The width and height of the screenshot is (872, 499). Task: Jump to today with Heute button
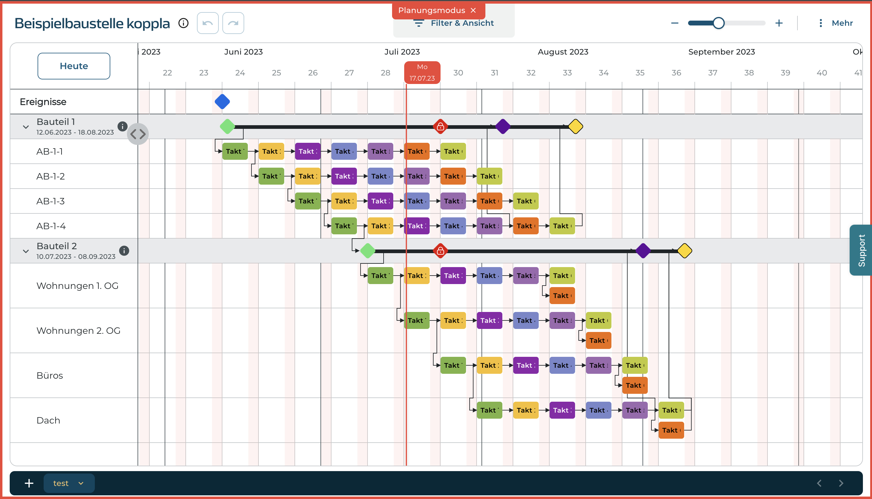pos(74,66)
